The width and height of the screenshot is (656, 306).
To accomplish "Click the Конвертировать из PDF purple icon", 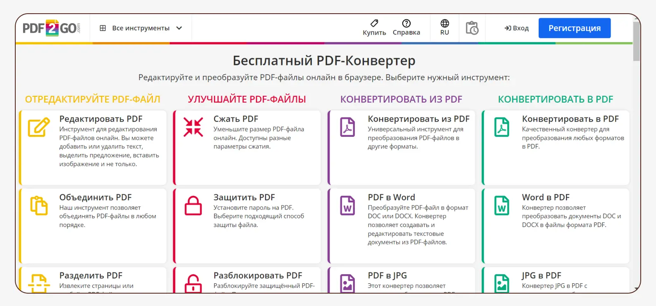I will point(347,127).
